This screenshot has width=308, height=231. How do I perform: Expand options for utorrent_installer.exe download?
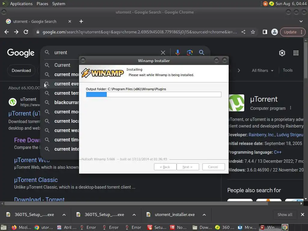click(204, 215)
